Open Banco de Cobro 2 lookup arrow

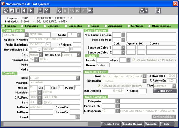(123, 52)
